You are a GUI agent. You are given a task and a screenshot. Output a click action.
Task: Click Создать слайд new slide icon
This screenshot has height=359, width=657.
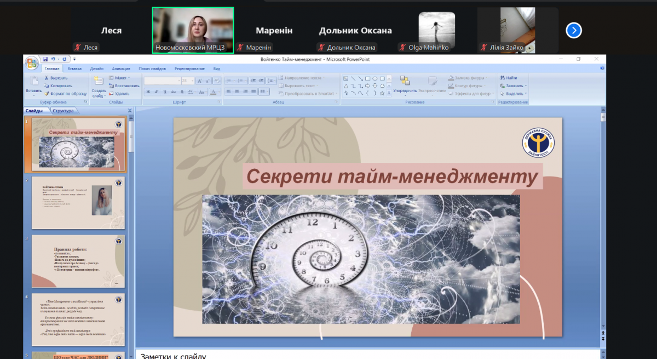point(99,81)
